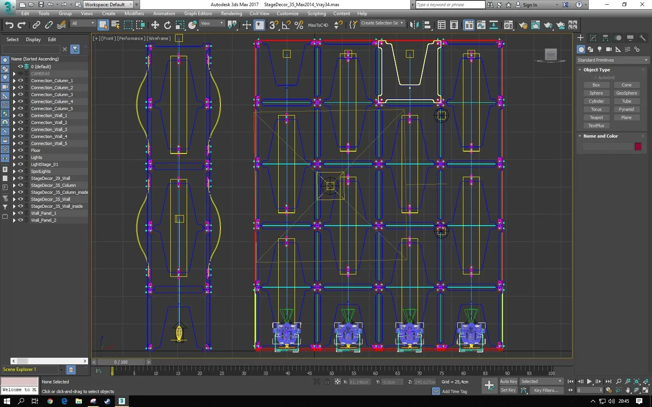The width and height of the screenshot is (652, 407).
Task: Click the Mirror tool icon
Action: coord(414,25)
